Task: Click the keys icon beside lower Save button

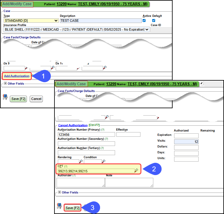Action: 59,207
